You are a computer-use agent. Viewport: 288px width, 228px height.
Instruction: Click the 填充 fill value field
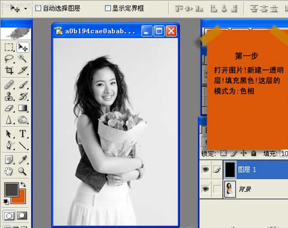click(x=284, y=154)
